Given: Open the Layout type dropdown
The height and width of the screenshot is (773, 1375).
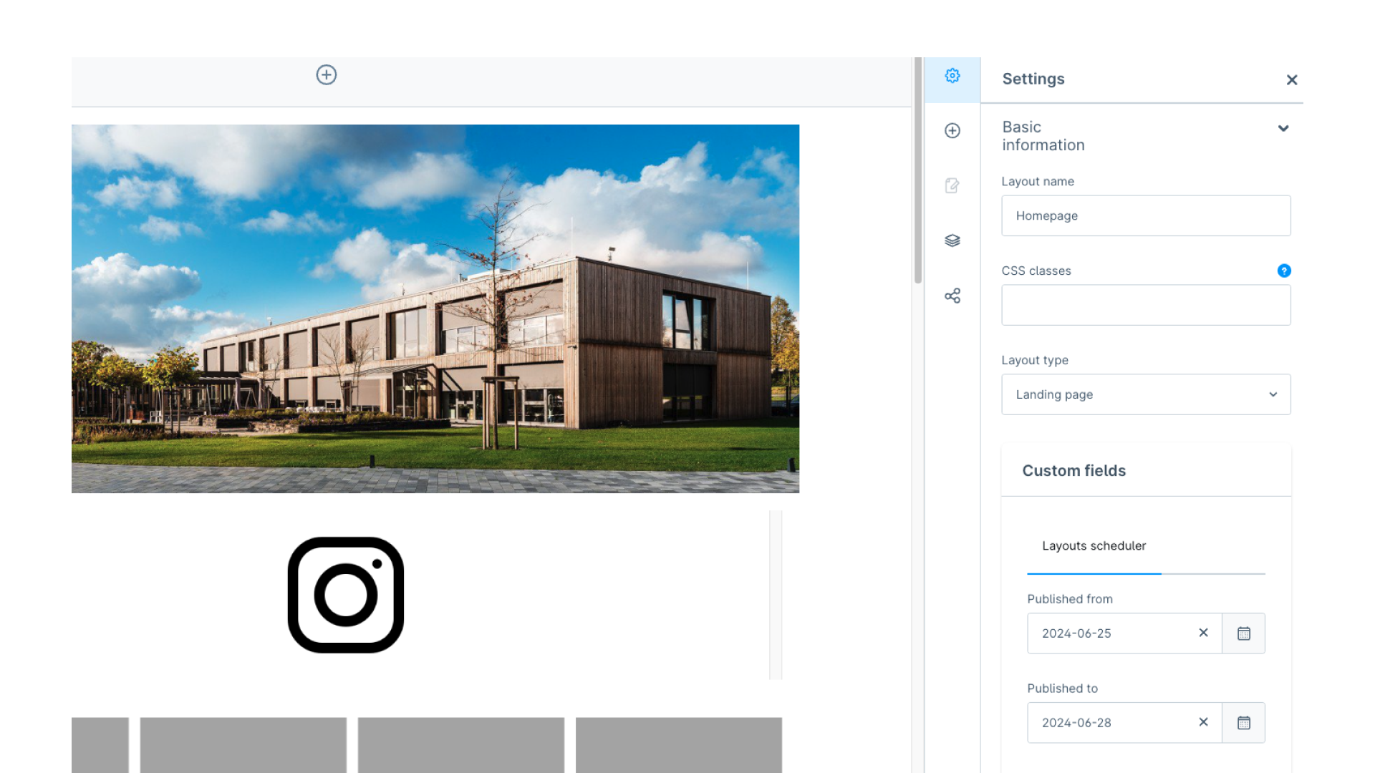Looking at the screenshot, I should [1146, 394].
